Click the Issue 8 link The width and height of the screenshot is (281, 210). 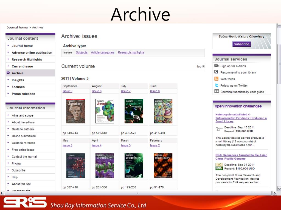pos(97,91)
